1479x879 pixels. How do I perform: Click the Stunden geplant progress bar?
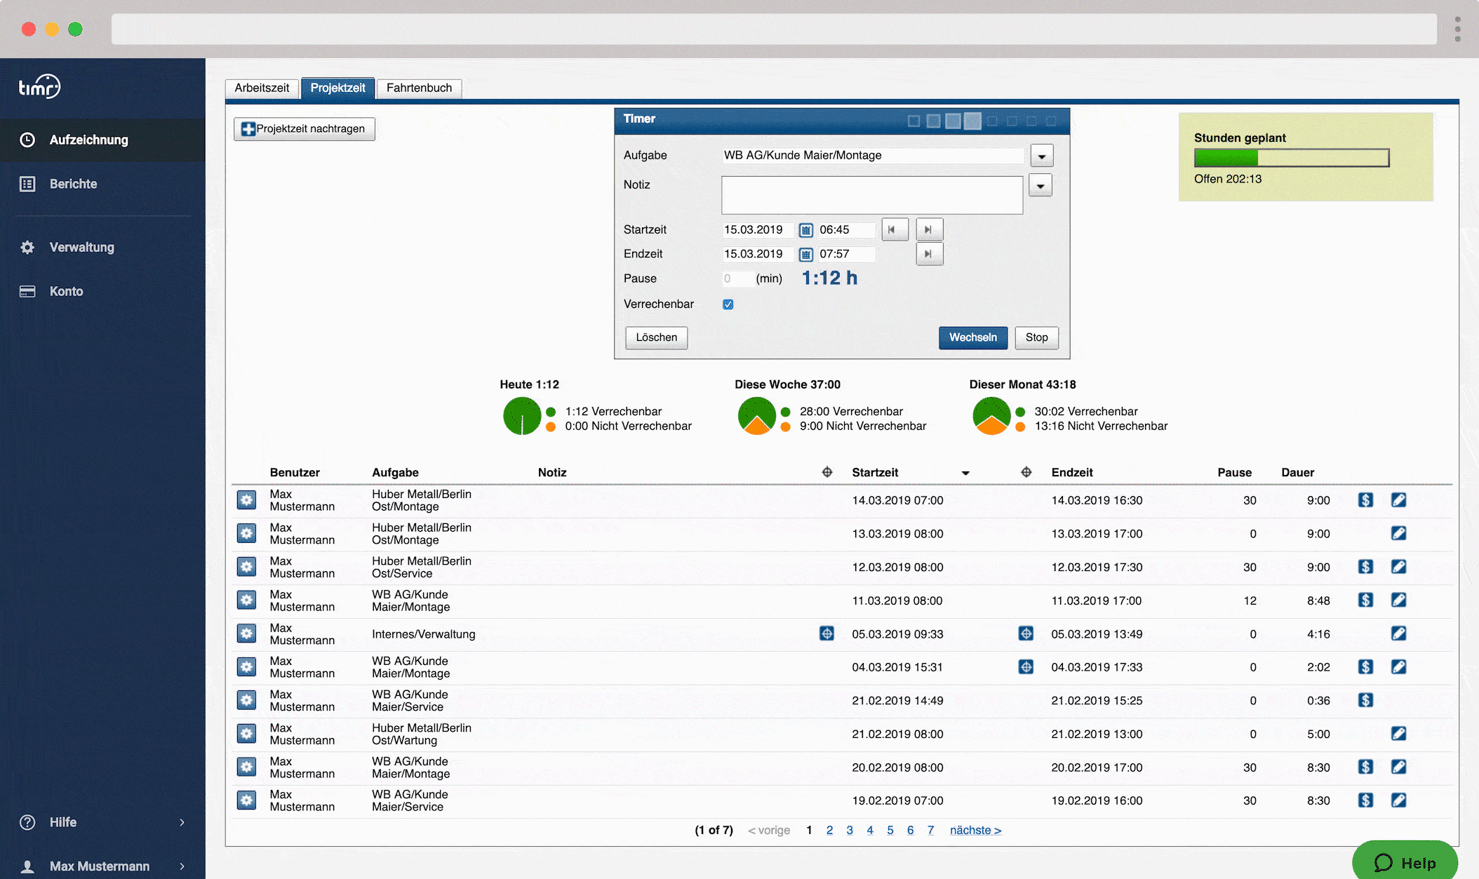pos(1292,158)
